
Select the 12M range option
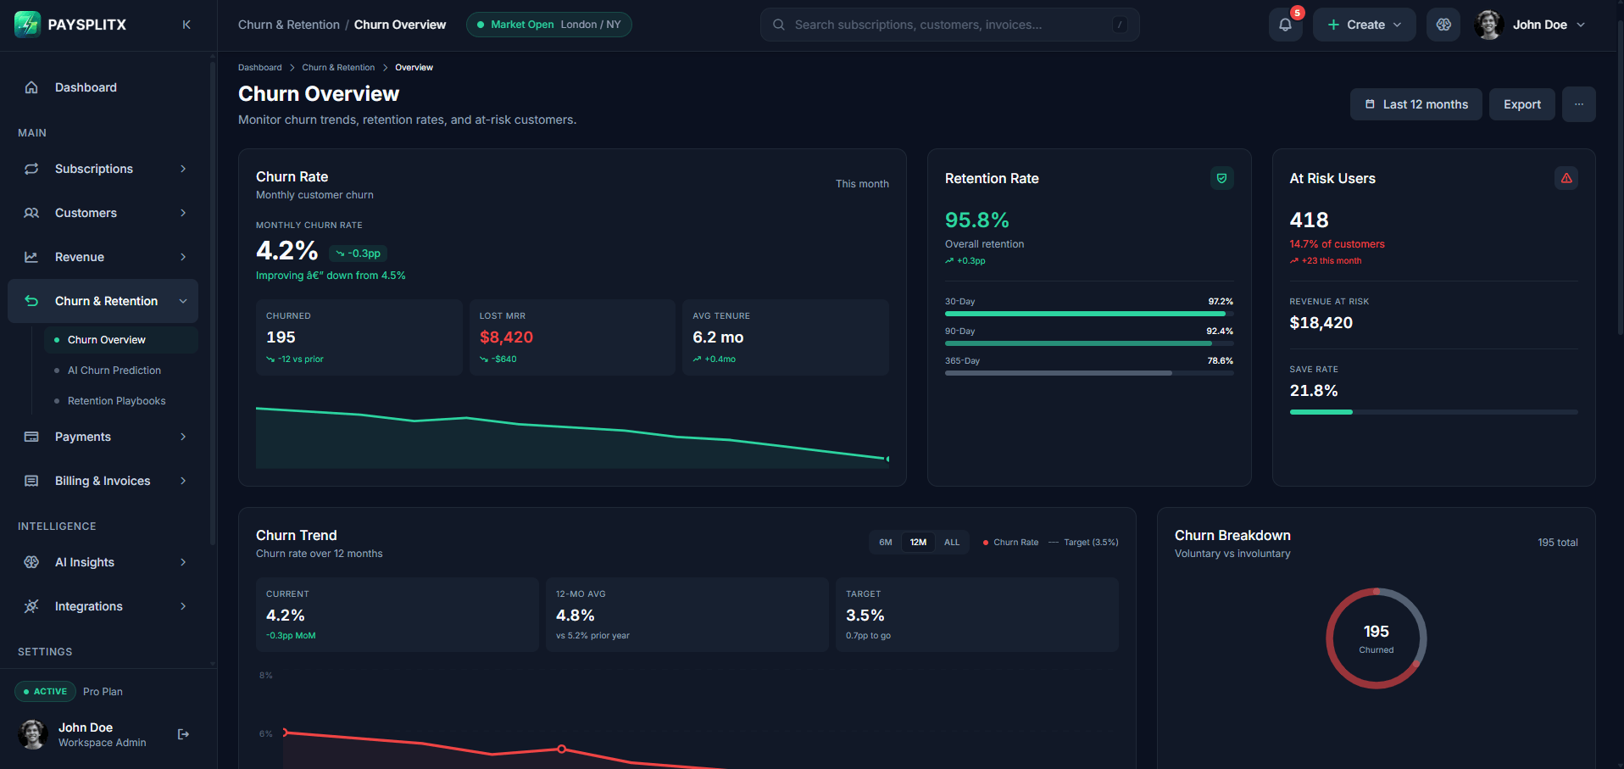click(x=918, y=543)
